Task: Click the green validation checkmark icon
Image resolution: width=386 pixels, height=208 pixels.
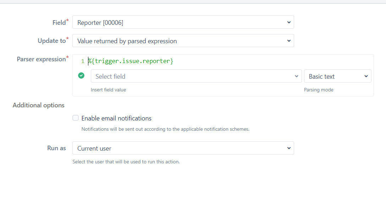Action: [x=81, y=75]
